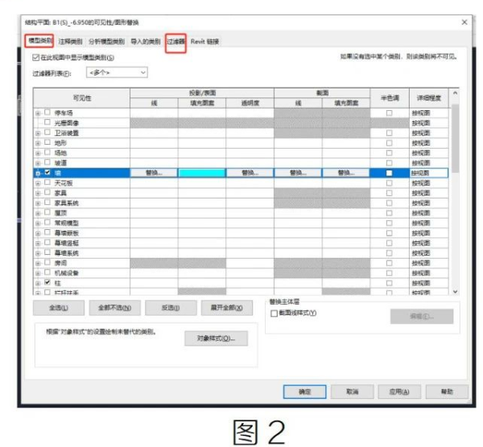
Task: Click 按视图 detail level cell for 墙
Action: 428,173
